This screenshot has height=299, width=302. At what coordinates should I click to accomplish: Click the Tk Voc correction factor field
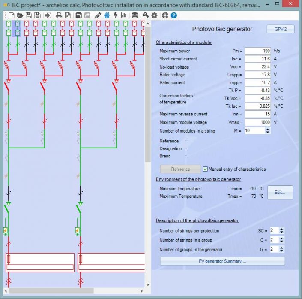pyautogui.click(x=258, y=98)
